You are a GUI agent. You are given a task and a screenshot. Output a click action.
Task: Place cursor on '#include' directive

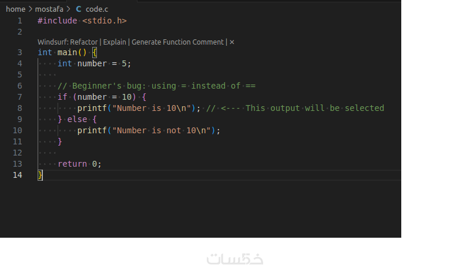pos(57,21)
